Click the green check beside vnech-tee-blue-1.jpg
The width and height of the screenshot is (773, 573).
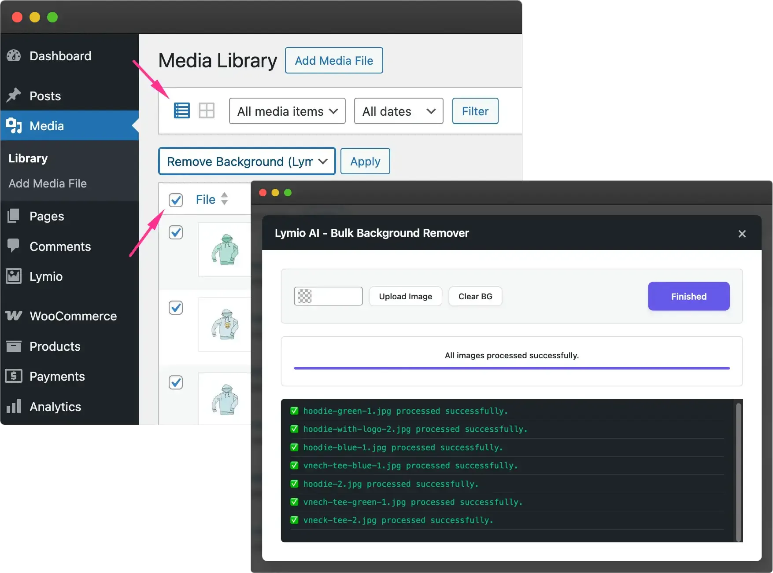294,466
